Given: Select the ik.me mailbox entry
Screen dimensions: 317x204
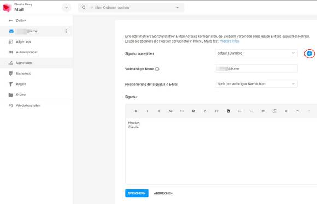Looking at the screenshot, I should coord(37,31).
